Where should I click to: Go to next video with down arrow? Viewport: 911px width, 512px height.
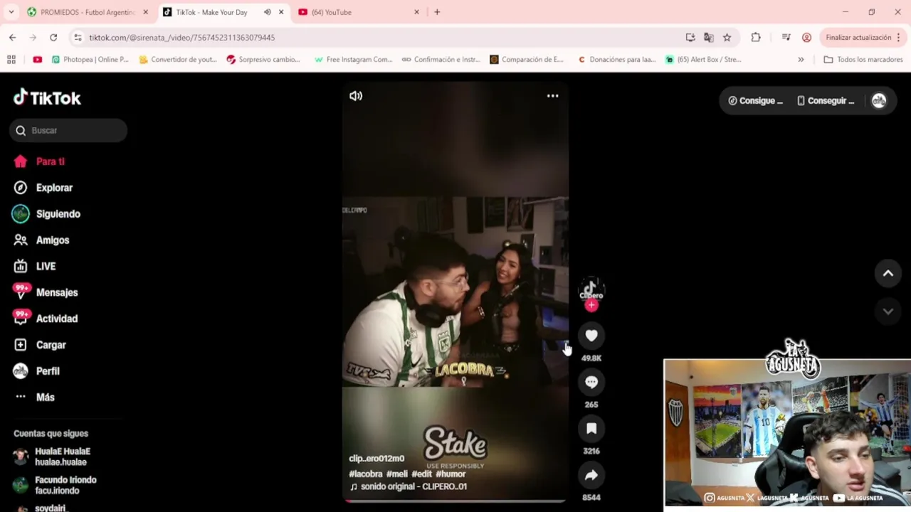click(888, 311)
